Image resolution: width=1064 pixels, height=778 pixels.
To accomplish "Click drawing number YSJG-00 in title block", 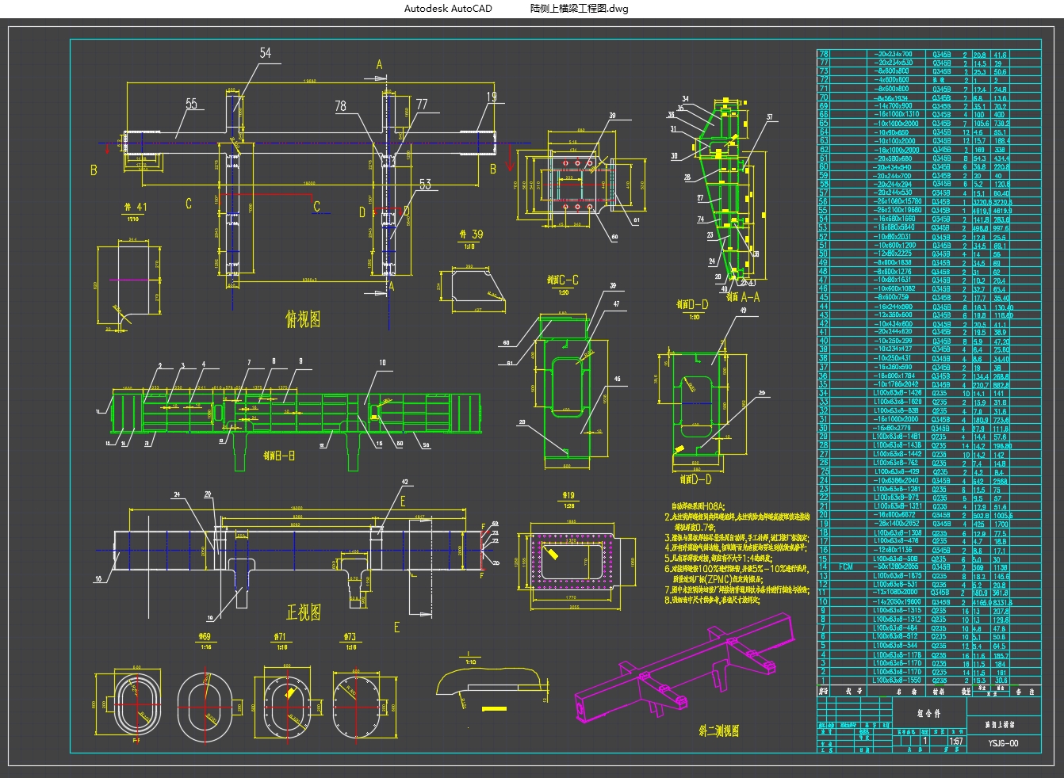I will tap(1004, 743).
